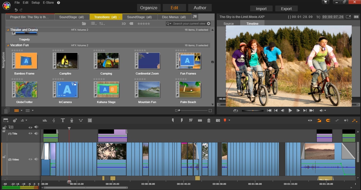Split clip with the razor tool
The height and width of the screenshot is (190, 361).
point(200,121)
